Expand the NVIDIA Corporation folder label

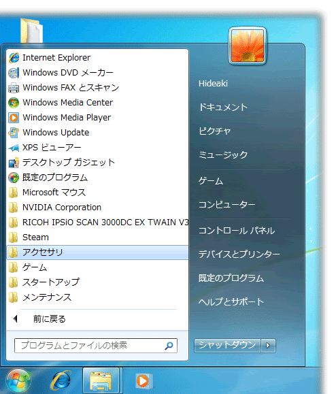click(x=62, y=208)
